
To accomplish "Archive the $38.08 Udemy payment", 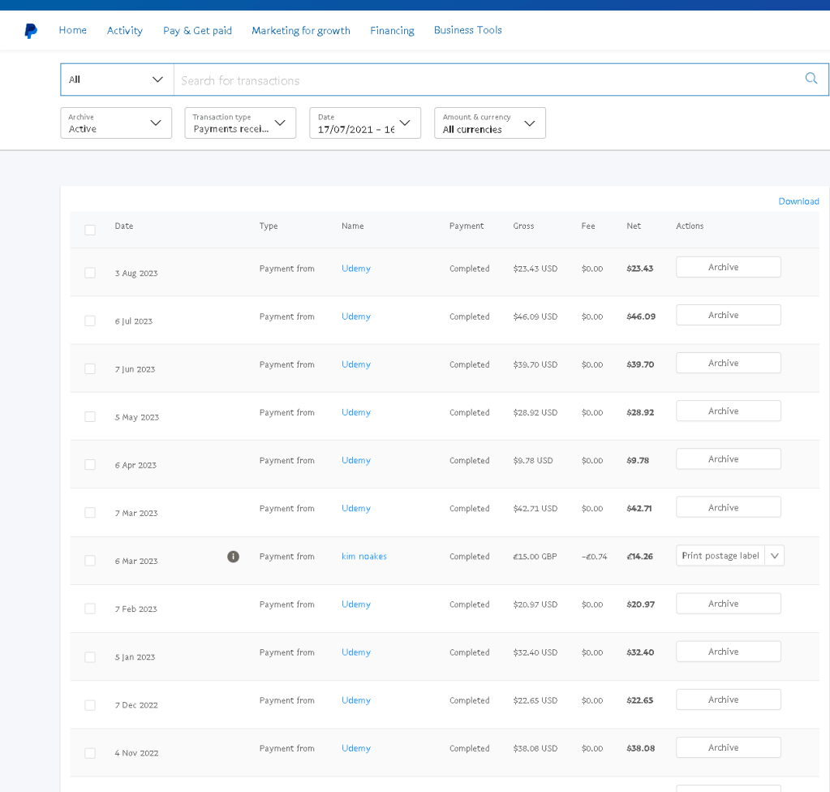I will [x=729, y=747].
